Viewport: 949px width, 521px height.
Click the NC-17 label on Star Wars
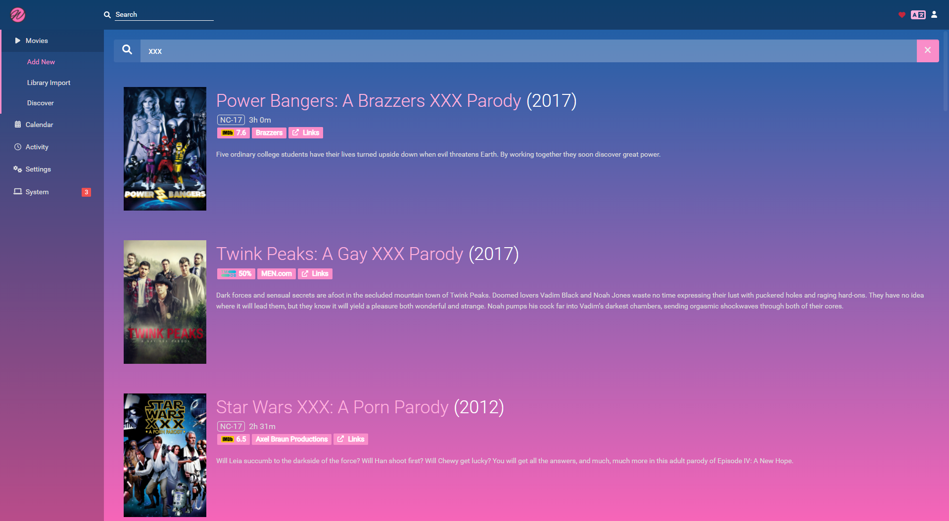[x=231, y=427]
